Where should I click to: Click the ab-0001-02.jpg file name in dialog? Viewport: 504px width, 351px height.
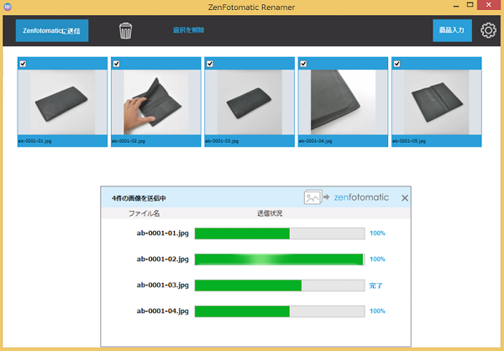[x=163, y=259]
